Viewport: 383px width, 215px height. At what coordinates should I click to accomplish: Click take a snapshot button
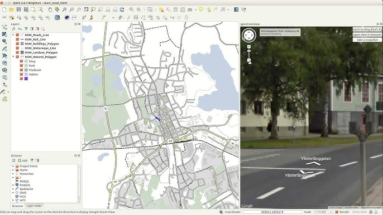(x=367, y=40)
